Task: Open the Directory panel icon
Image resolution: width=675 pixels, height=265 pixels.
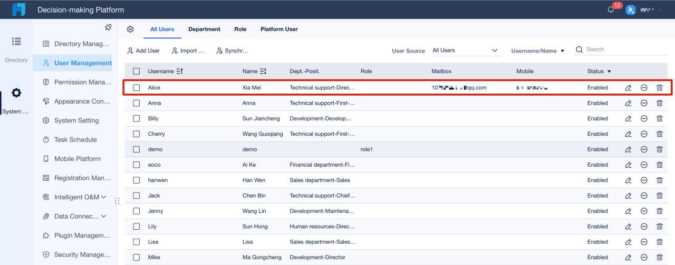Action: click(16, 41)
